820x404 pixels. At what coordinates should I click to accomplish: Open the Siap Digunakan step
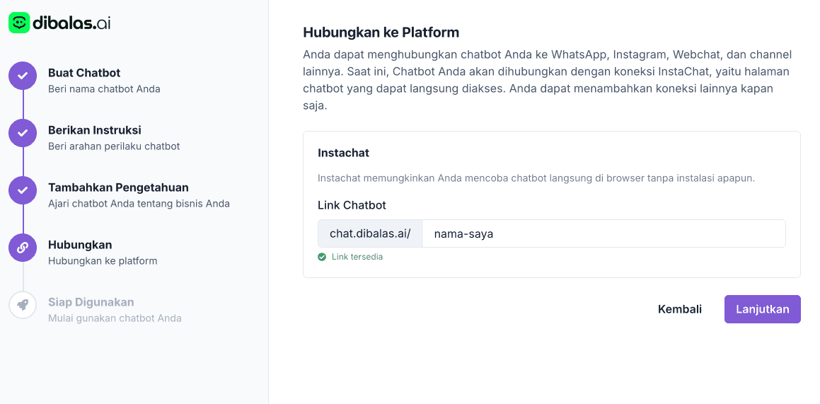tap(91, 302)
